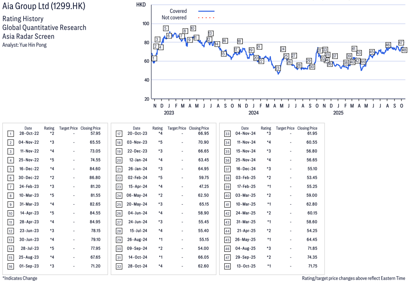Click the 2024 year label on the axis
This screenshot has height=281, width=410.
253,113
